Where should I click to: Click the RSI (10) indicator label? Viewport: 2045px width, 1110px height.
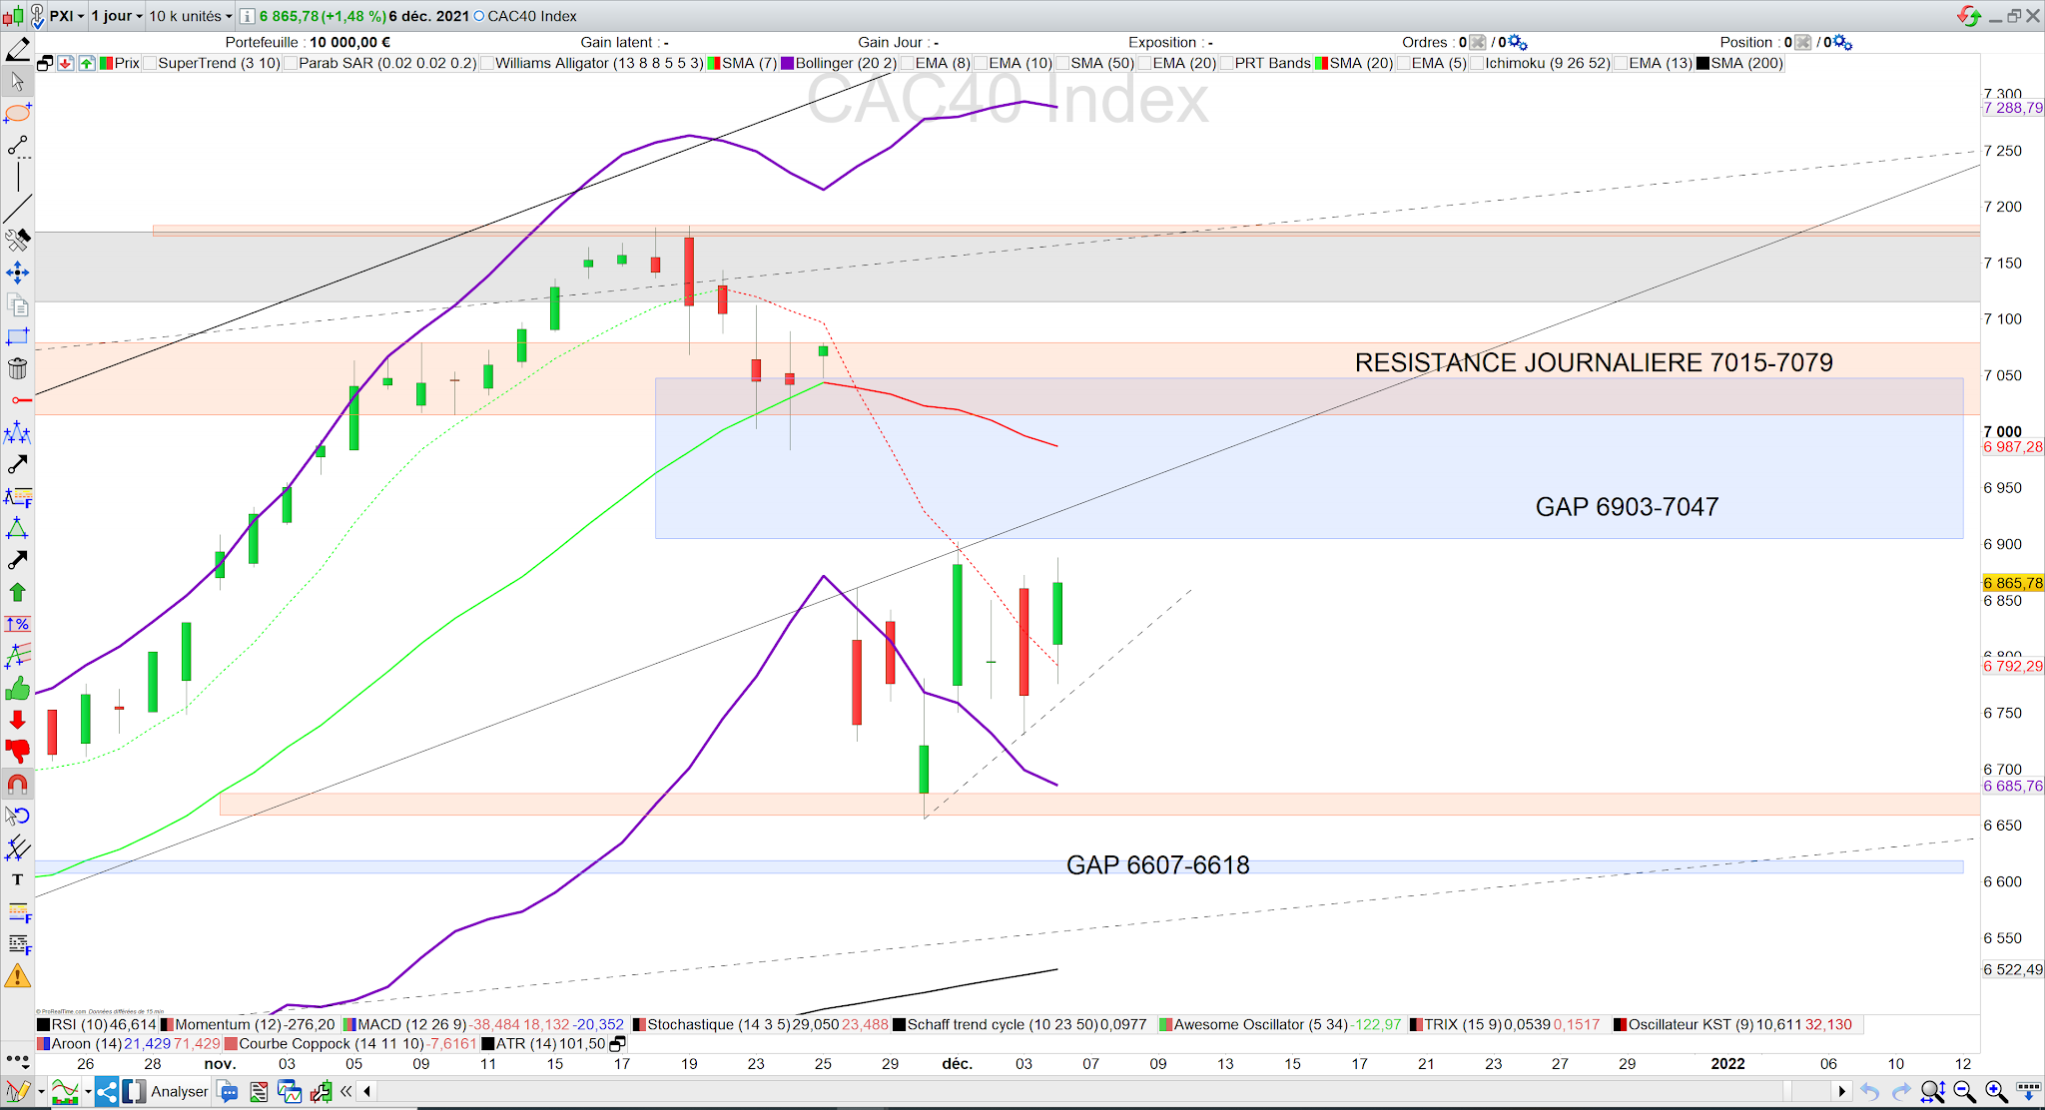pos(80,1024)
